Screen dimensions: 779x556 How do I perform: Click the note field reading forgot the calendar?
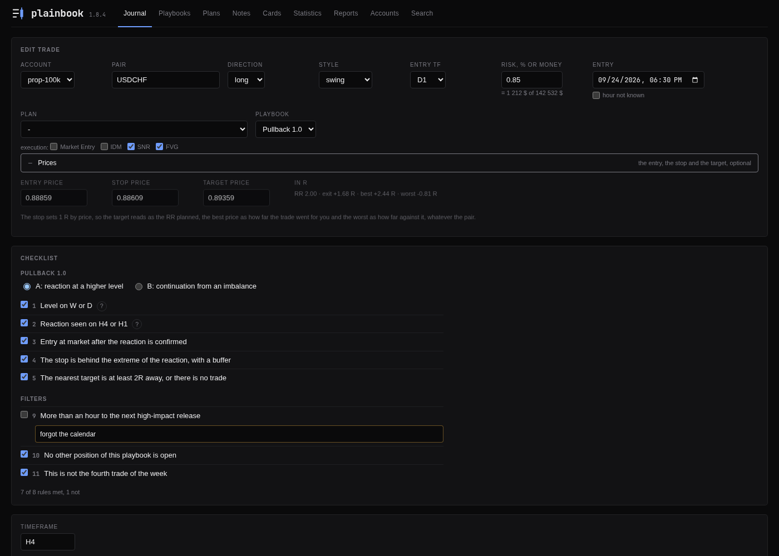pyautogui.click(x=239, y=434)
